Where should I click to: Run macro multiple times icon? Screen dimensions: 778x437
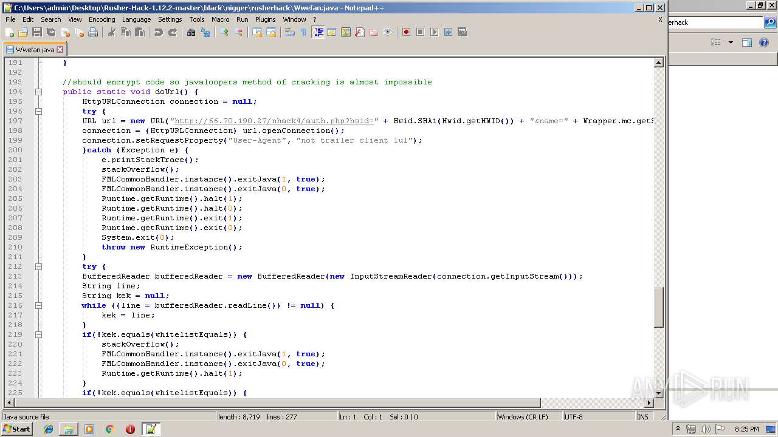448,32
